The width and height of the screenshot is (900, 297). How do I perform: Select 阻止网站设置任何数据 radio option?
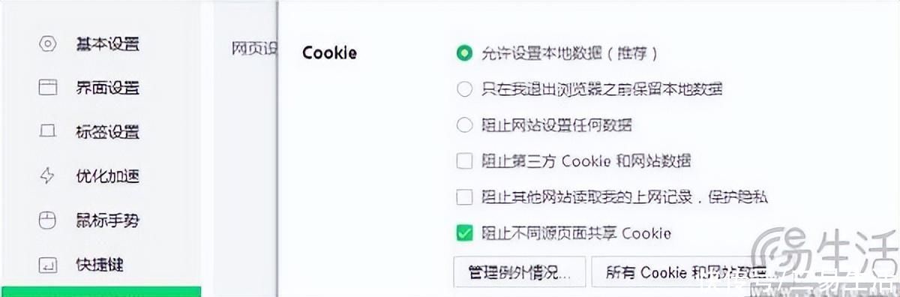point(464,124)
